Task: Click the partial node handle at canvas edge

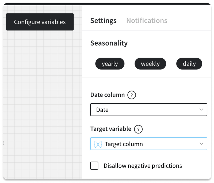Action: (x=3, y=143)
